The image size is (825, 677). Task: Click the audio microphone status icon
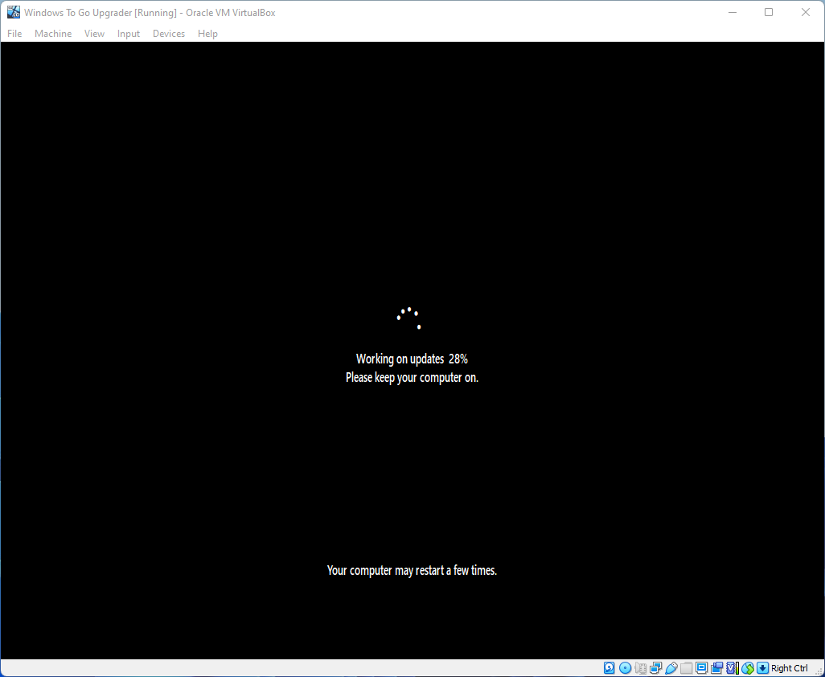coord(640,668)
